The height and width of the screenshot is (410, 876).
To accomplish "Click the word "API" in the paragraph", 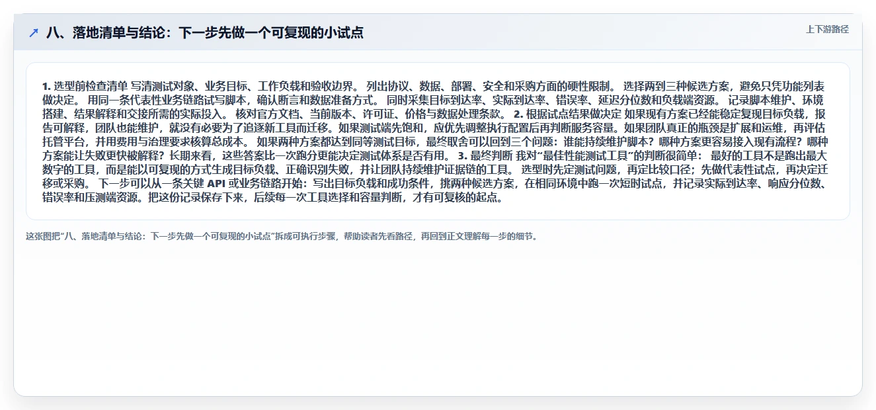I will point(216,183).
